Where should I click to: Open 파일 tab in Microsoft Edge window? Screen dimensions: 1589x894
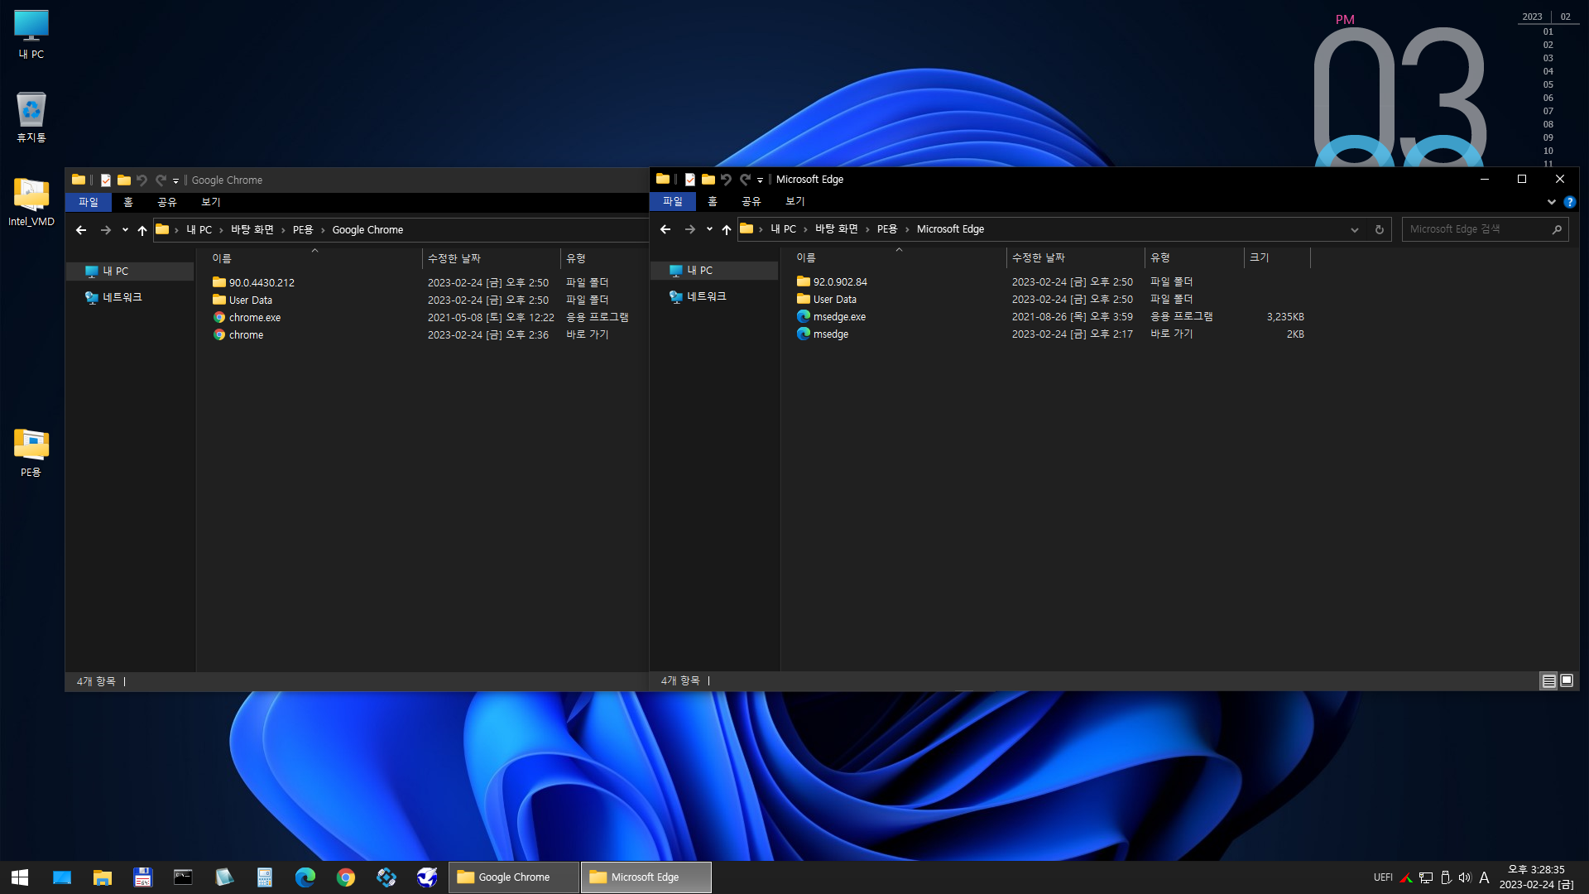pos(673,201)
